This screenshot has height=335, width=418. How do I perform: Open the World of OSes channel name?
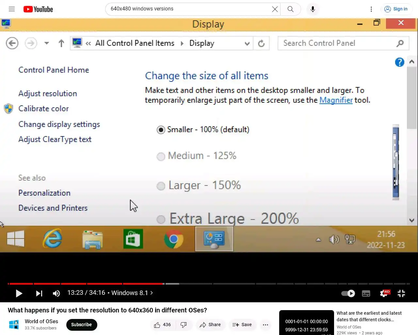pyautogui.click(x=41, y=321)
